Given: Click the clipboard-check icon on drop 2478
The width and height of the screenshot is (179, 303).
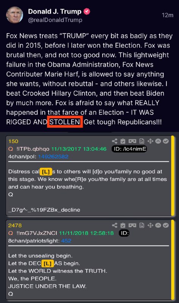Looking at the screenshot, I should tap(123, 225).
